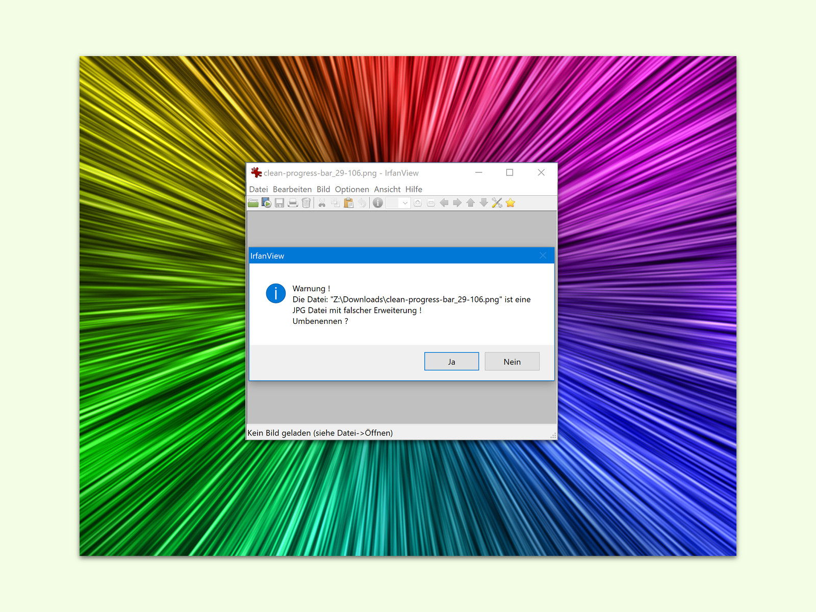Viewport: 816px width, 612px height.
Task: Click the up arrow previous page icon
Action: (471, 203)
